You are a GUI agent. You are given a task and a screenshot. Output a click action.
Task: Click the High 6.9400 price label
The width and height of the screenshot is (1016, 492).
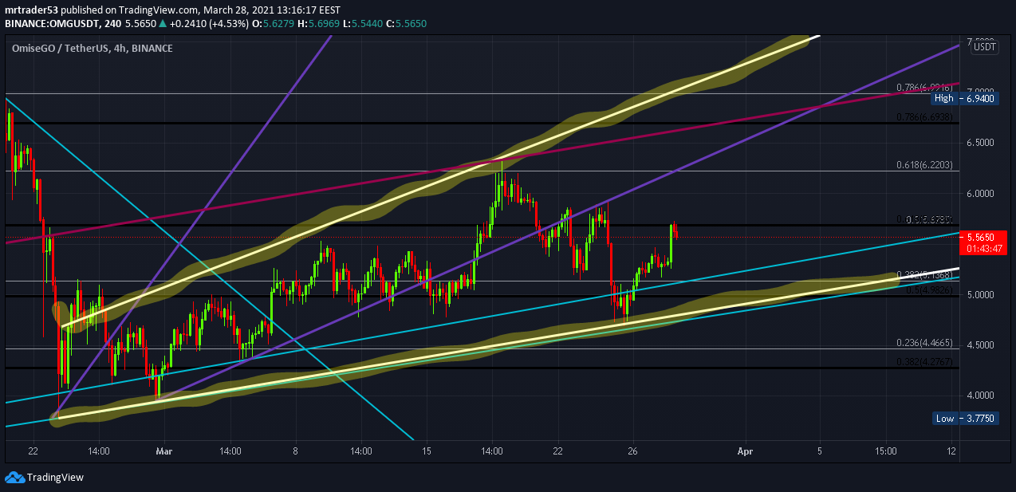coord(964,100)
